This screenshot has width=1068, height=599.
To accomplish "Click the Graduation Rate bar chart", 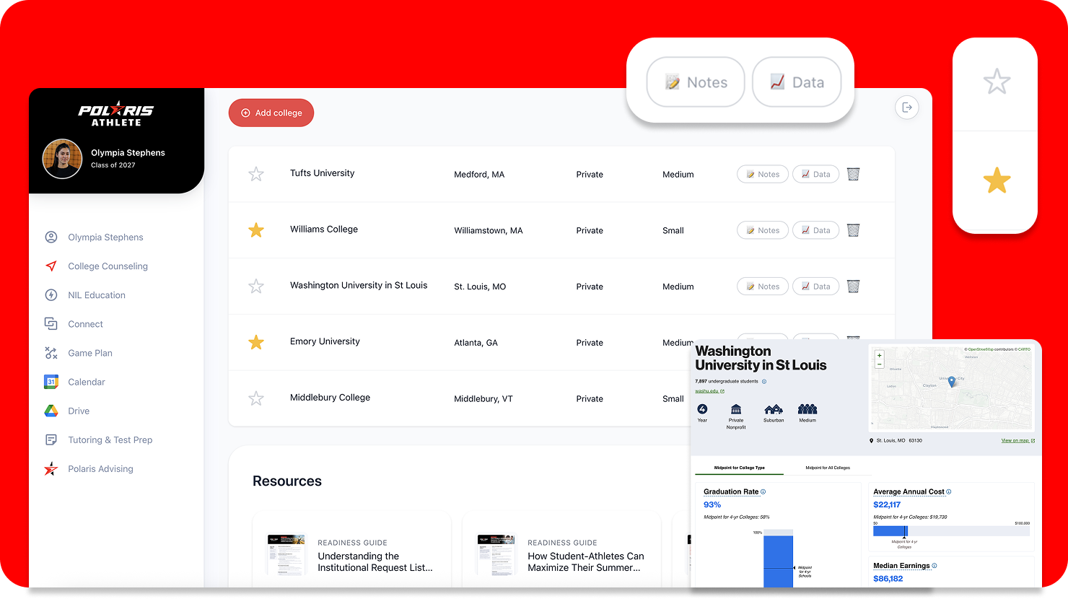I will click(778, 559).
